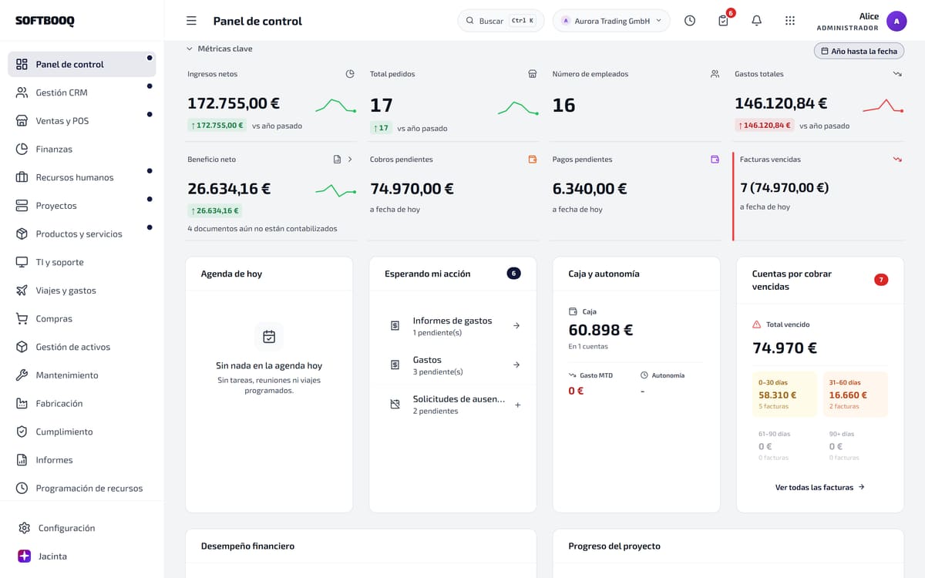Open Informes in sidebar
The width and height of the screenshot is (925, 578).
click(x=82, y=460)
